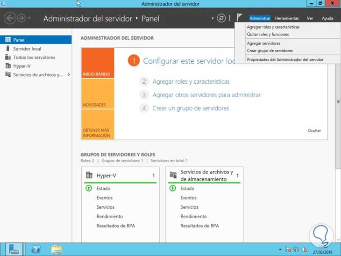Open Eventos in Hyper-V tile
This screenshot has width=341, height=256.
104,198
